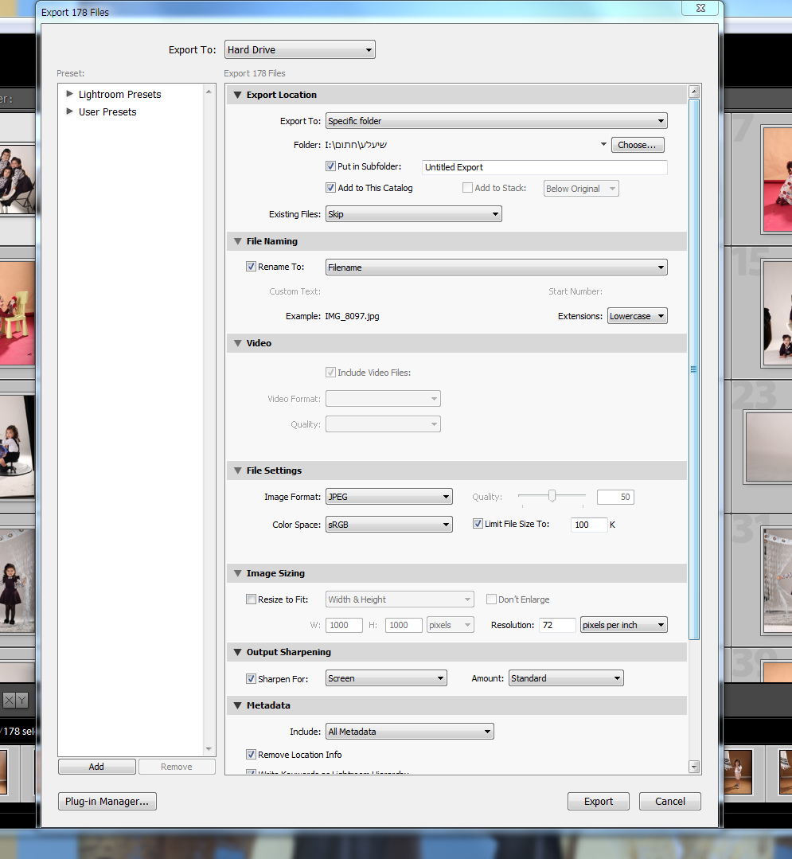The image size is (792, 859).
Task: Click the Resolution value field
Action: pos(557,625)
